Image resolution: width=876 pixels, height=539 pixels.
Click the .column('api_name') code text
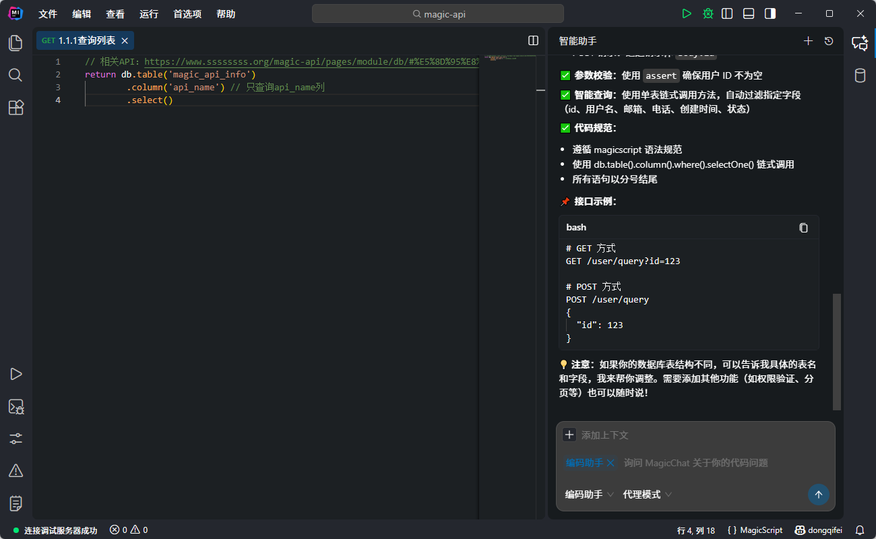point(175,87)
